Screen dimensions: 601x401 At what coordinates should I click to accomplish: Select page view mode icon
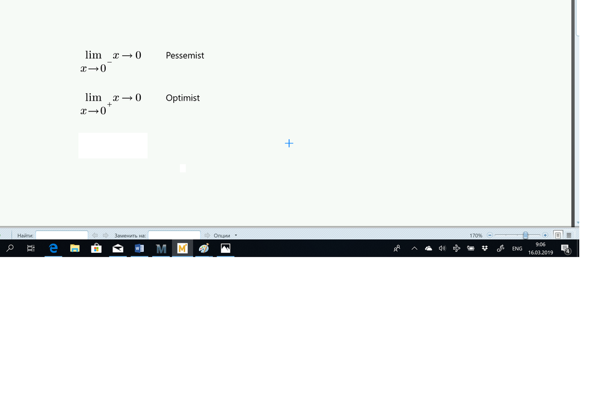point(558,235)
